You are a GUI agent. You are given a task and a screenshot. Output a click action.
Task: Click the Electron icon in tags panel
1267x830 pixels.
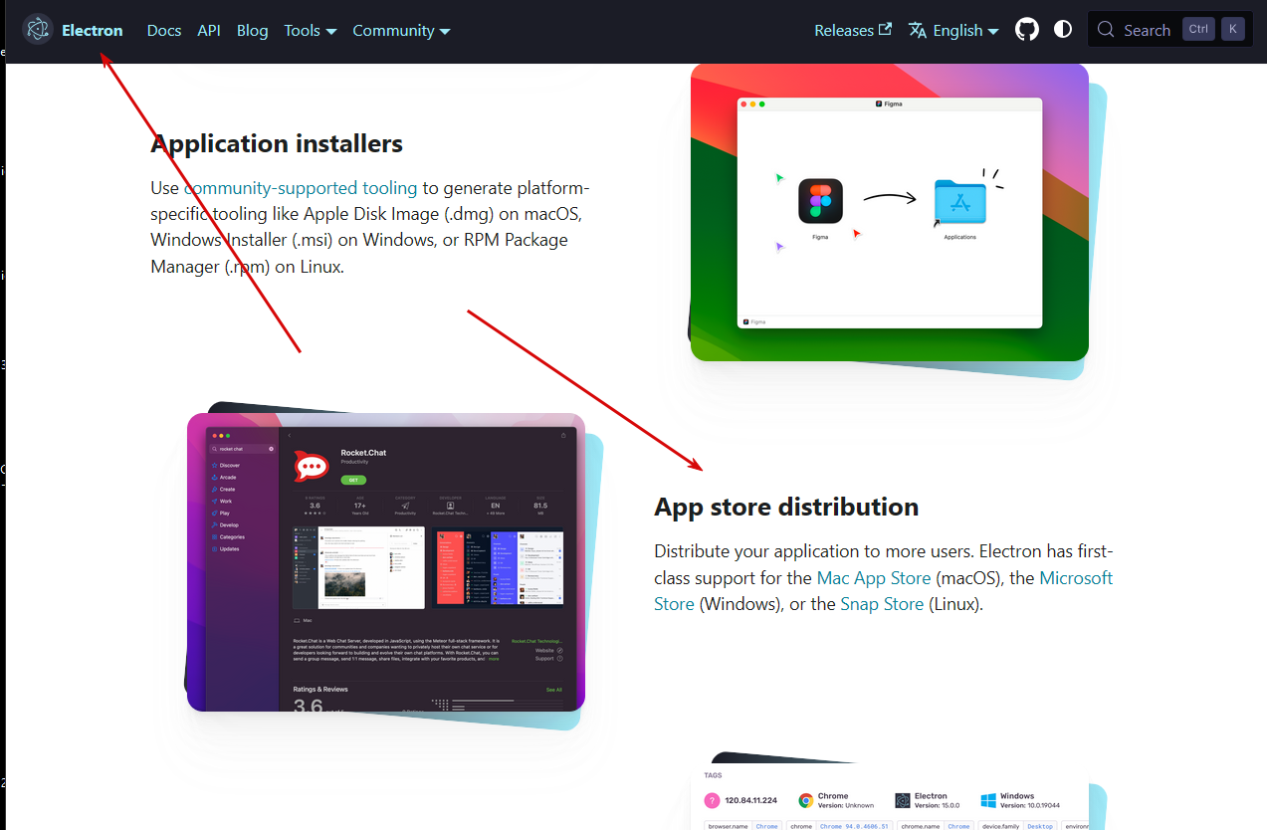[903, 800]
